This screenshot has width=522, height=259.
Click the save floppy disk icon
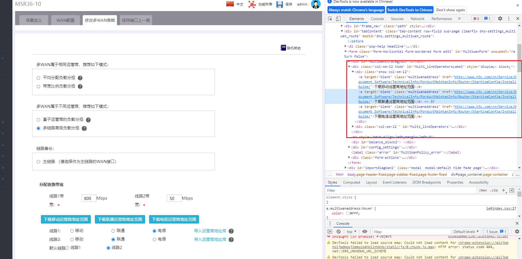279,4
